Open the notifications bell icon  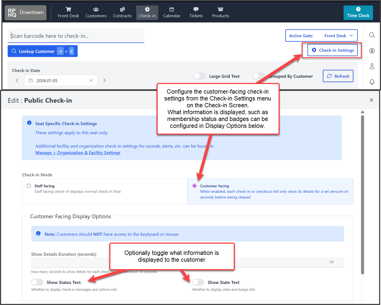tap(372, 82)
